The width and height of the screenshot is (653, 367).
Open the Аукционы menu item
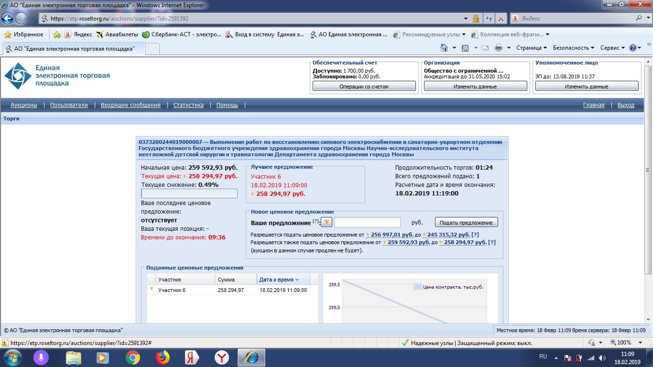[x=24, y=105]
